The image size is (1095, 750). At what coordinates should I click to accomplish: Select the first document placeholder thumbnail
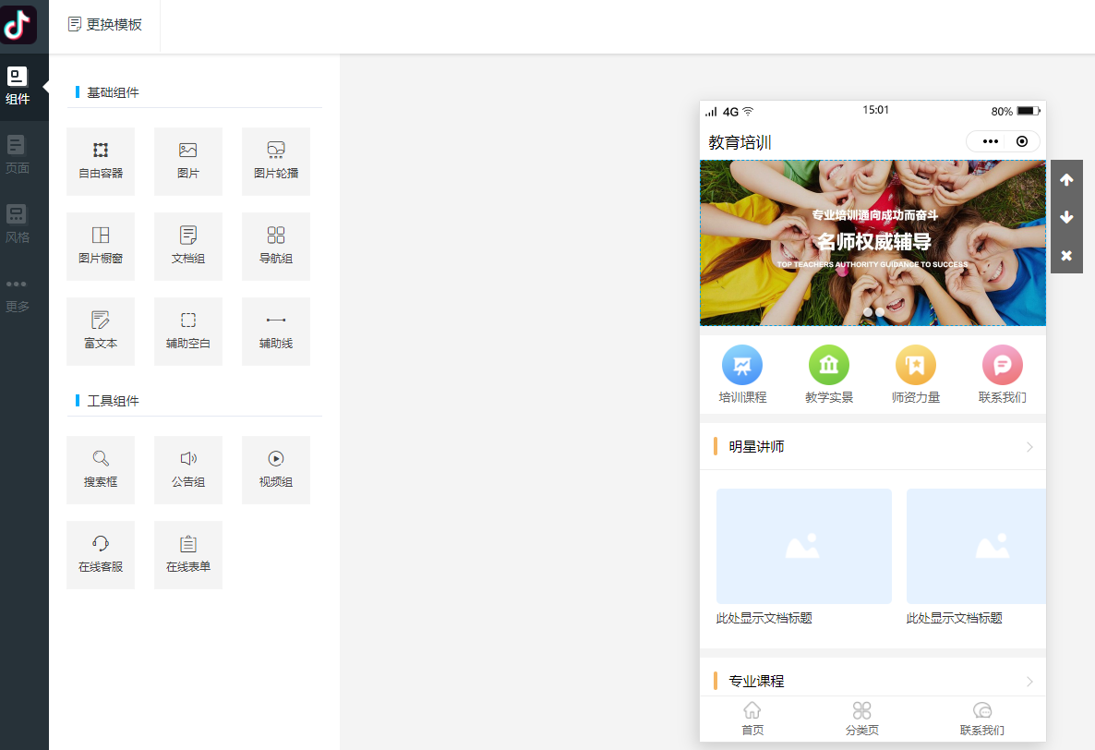point(804,546)
